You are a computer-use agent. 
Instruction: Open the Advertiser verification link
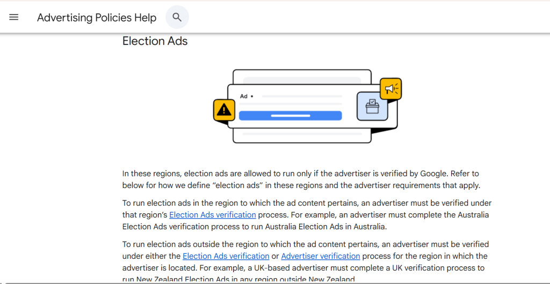[x=321, y=256]
